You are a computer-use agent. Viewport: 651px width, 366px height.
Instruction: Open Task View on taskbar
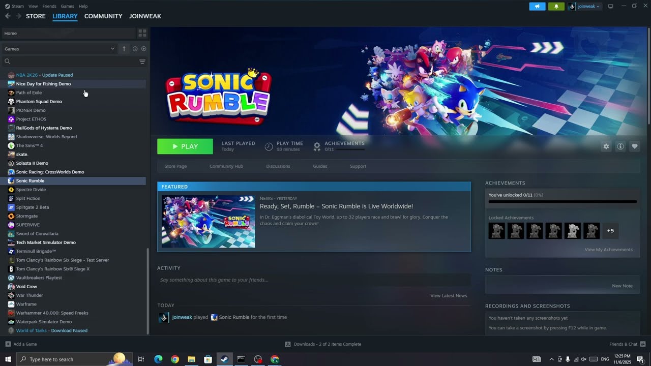tap(141, 359)
